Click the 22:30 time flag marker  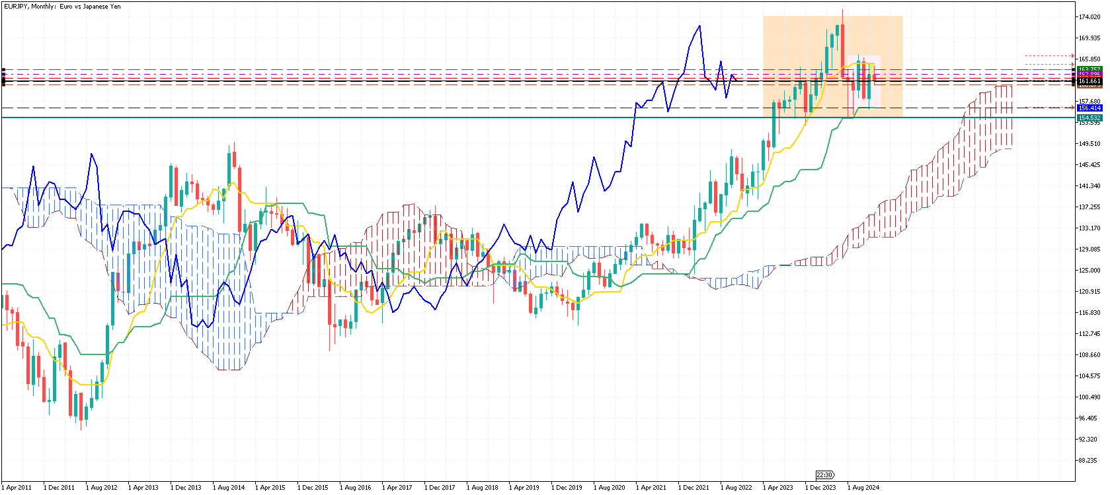[824, 475]
